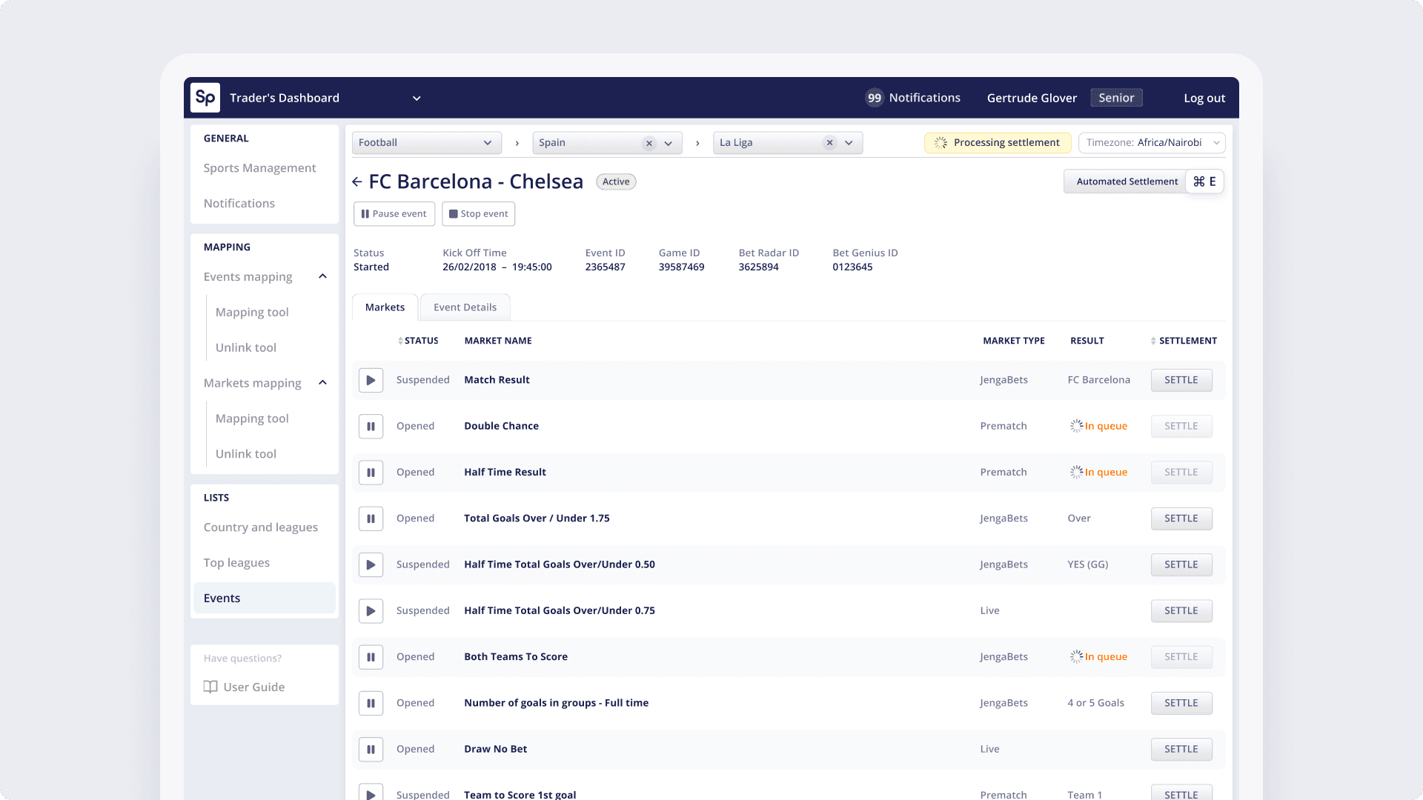Pause the Double Chance market
1423x800 pixels.
pos(371,426)
